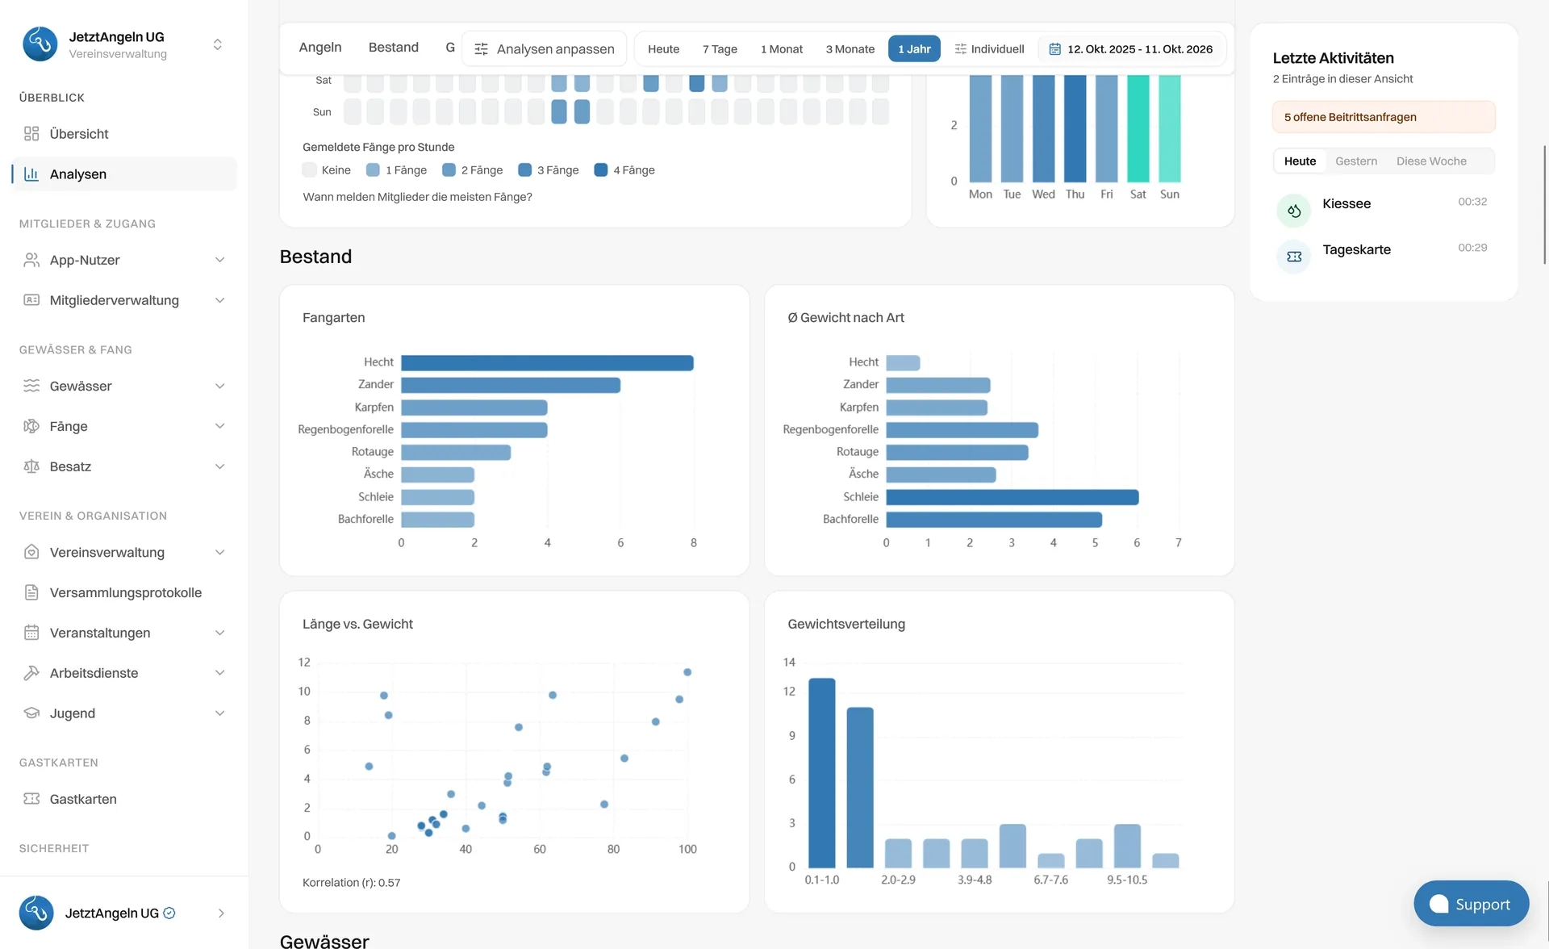Screen dimensions: 1549x949
Task: Expand the Gewässer submenu chevron
Action: coord(219,386)
